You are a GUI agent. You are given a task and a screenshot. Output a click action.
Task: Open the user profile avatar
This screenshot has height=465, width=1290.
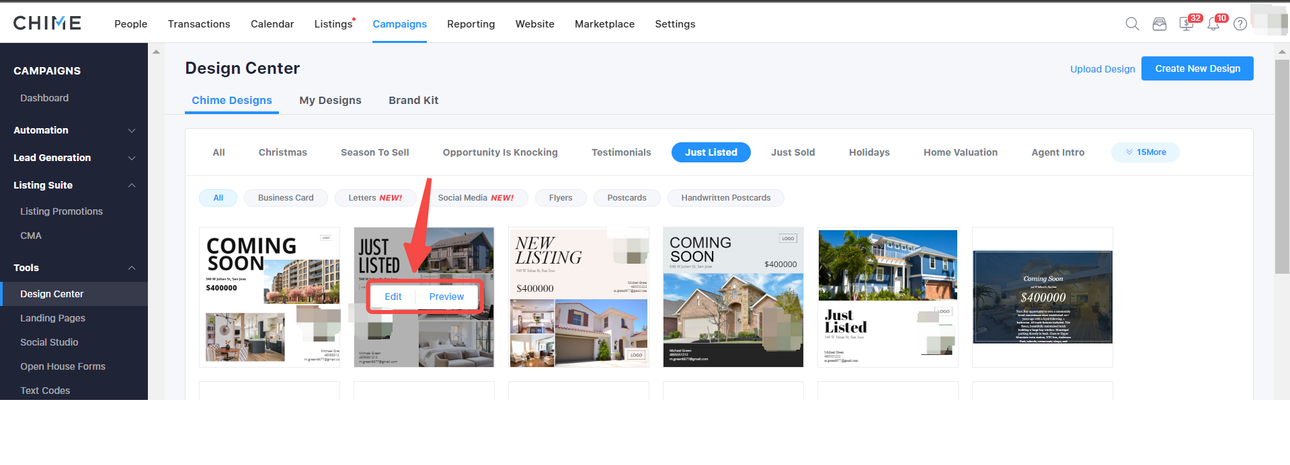[x=1268, y=20]
